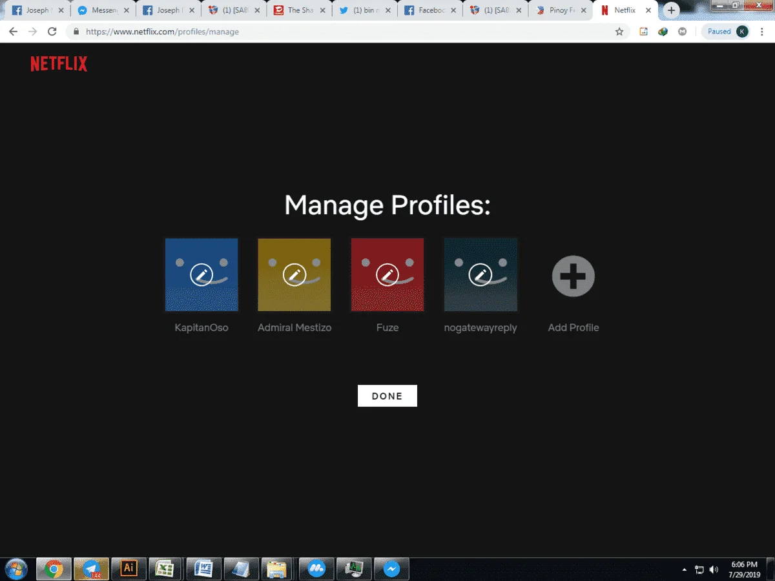Go back using the browser back arrow
This screenshot has height=581, width=775.
[13, 31]
